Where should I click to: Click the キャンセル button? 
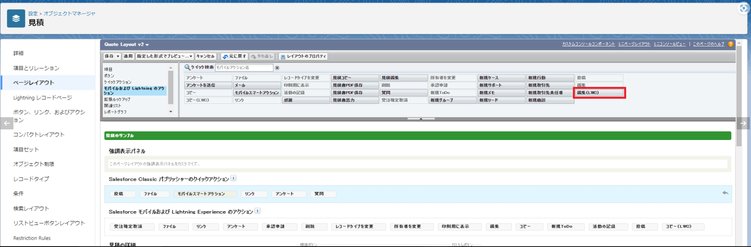click(x=205, y=57)
